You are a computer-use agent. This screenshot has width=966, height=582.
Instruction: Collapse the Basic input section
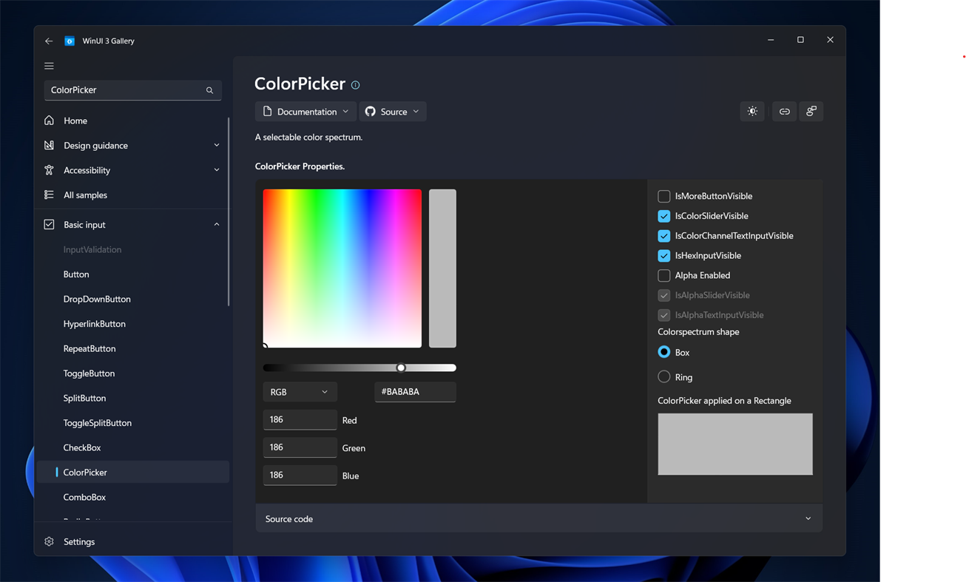coord(216,224)
